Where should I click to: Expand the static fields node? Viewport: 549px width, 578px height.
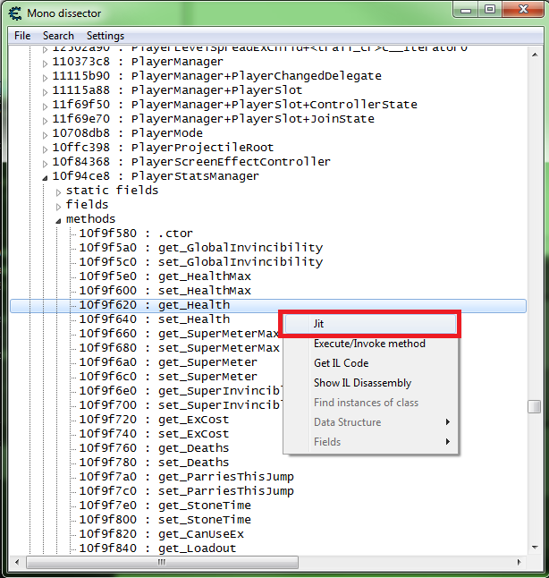(59, 192)
